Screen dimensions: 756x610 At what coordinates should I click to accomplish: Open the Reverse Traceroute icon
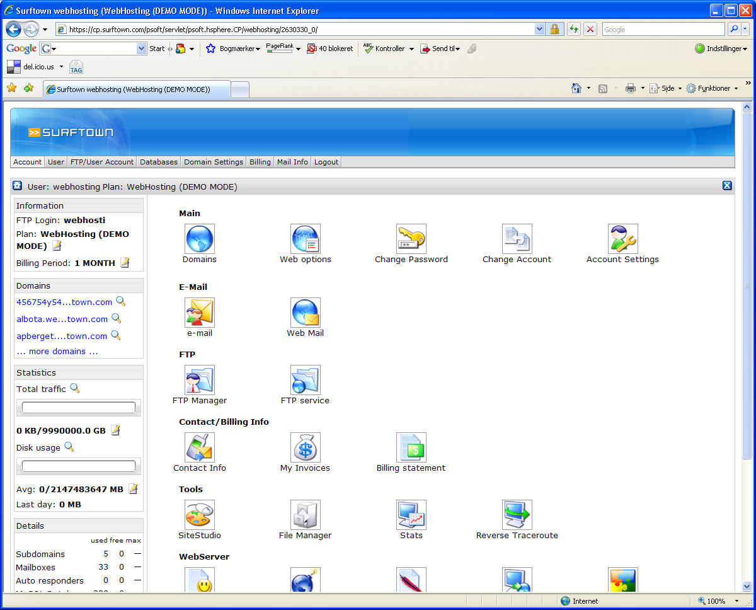point(517,515)
